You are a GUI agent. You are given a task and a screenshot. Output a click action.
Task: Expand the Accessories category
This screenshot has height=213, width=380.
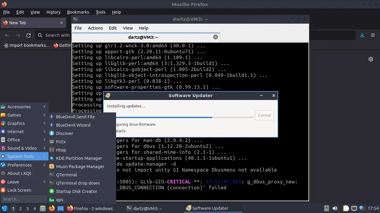(x=24, y=107)
